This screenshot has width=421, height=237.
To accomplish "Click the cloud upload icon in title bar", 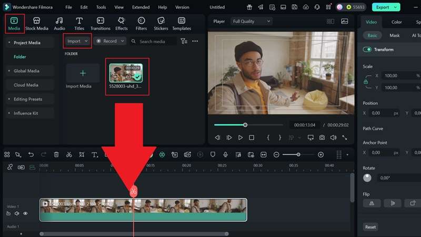I will (306, 7).
